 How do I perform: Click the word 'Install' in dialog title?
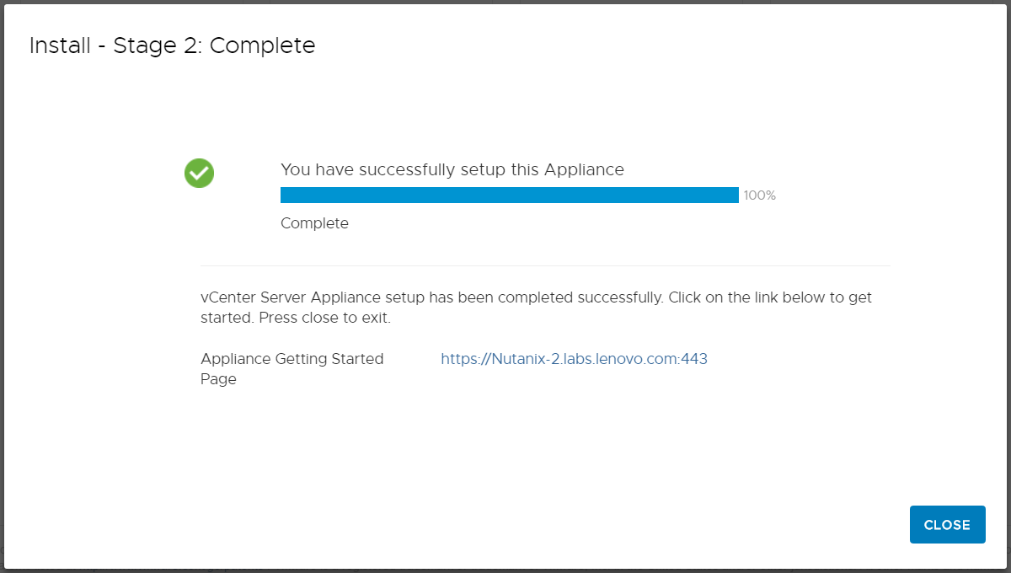tap(59, 46)
